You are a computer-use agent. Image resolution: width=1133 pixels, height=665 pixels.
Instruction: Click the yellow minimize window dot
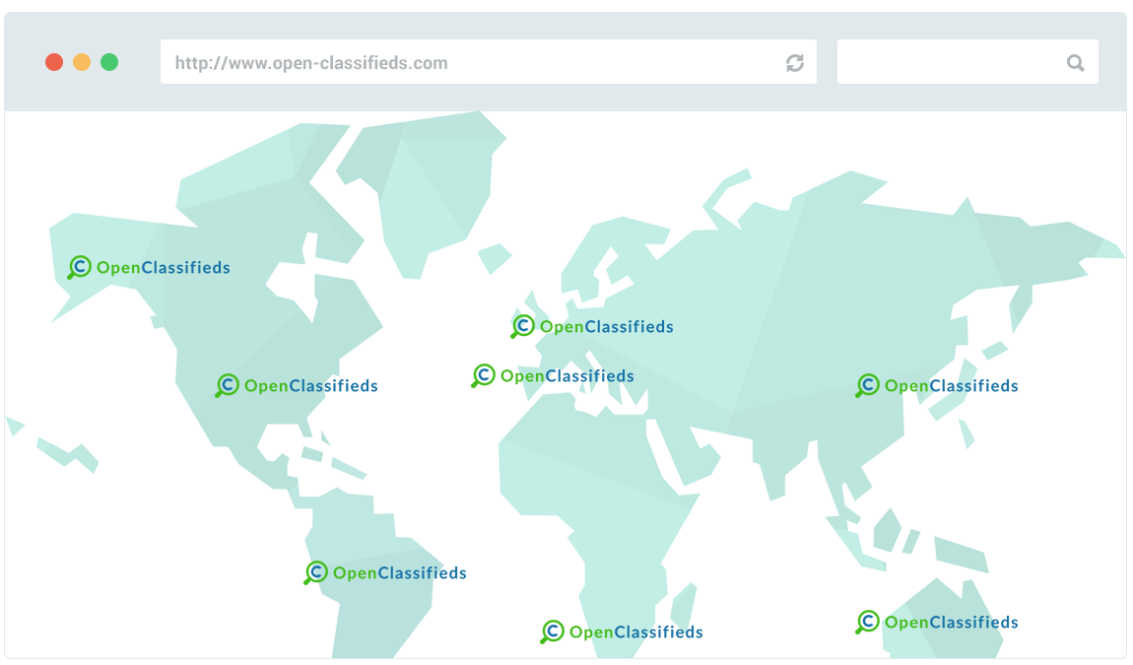pyautogui.click(x=82, y=62)
